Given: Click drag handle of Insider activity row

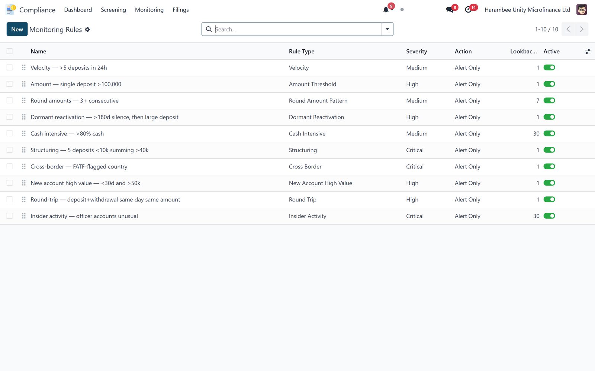Looking at the screenshot, I should (x=24, y=216).
